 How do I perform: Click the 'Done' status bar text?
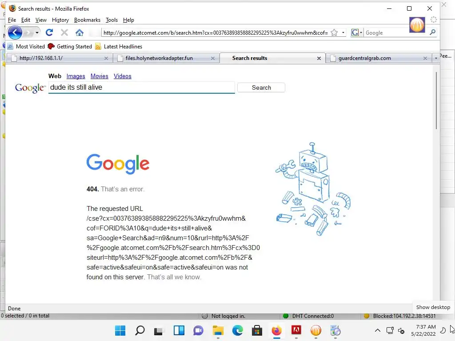14,309
